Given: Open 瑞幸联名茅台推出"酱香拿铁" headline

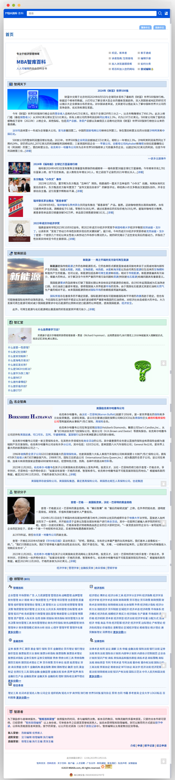Looking at the screenshot, I should click(x=50, y=200).
